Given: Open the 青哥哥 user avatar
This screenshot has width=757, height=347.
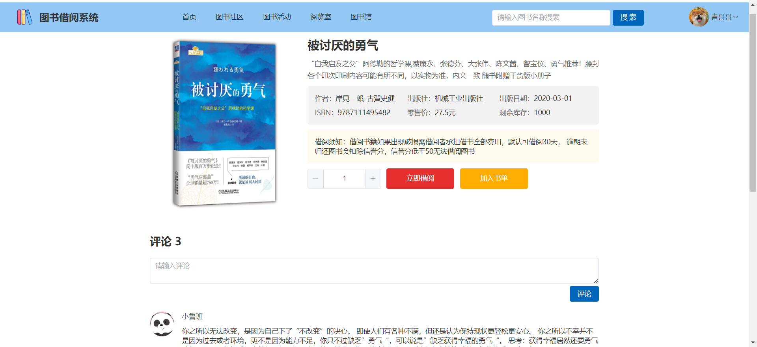Looking at the screenshot, I should pos(699,17).
